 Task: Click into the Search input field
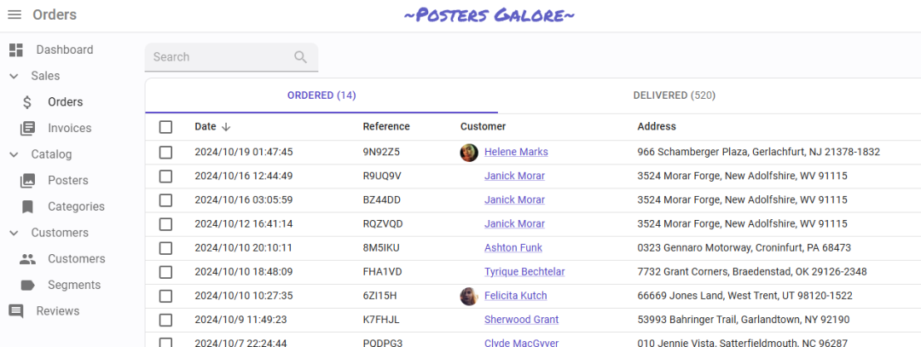[217, 57]
